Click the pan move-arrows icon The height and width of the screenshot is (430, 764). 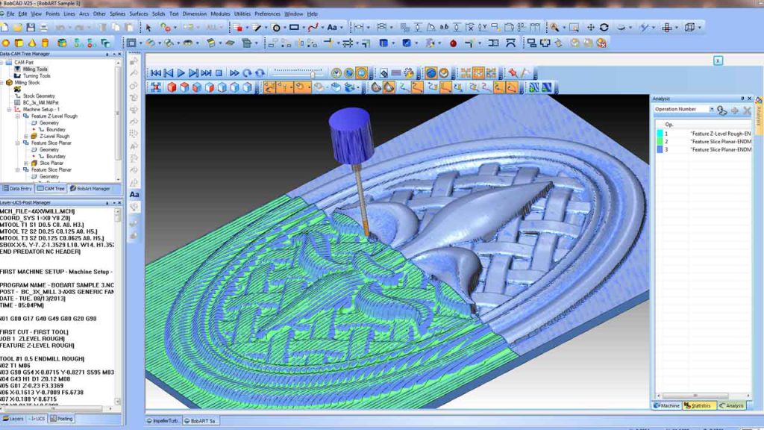tap(591, 28)
